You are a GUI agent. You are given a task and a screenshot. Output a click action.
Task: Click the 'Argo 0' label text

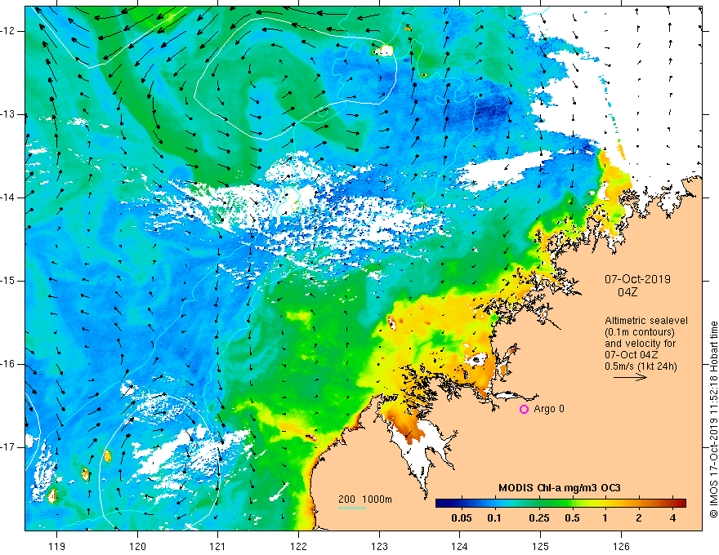click(549, 409)
